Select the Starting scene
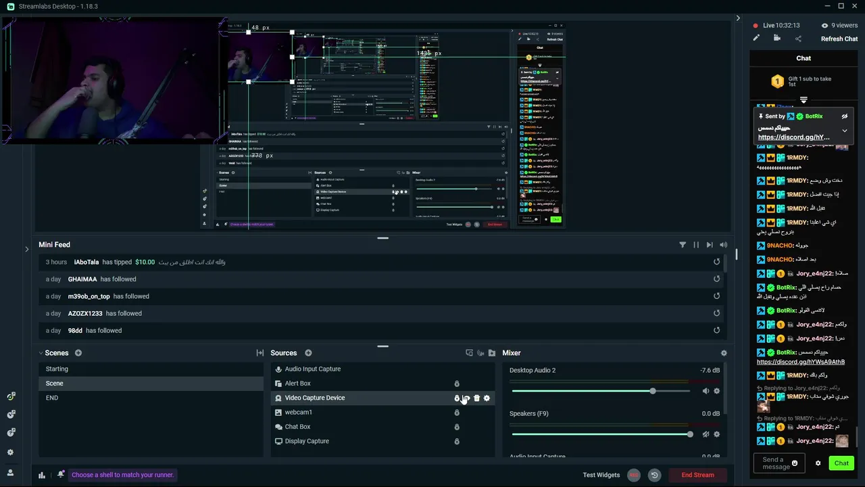 click(x=151, y=369)
